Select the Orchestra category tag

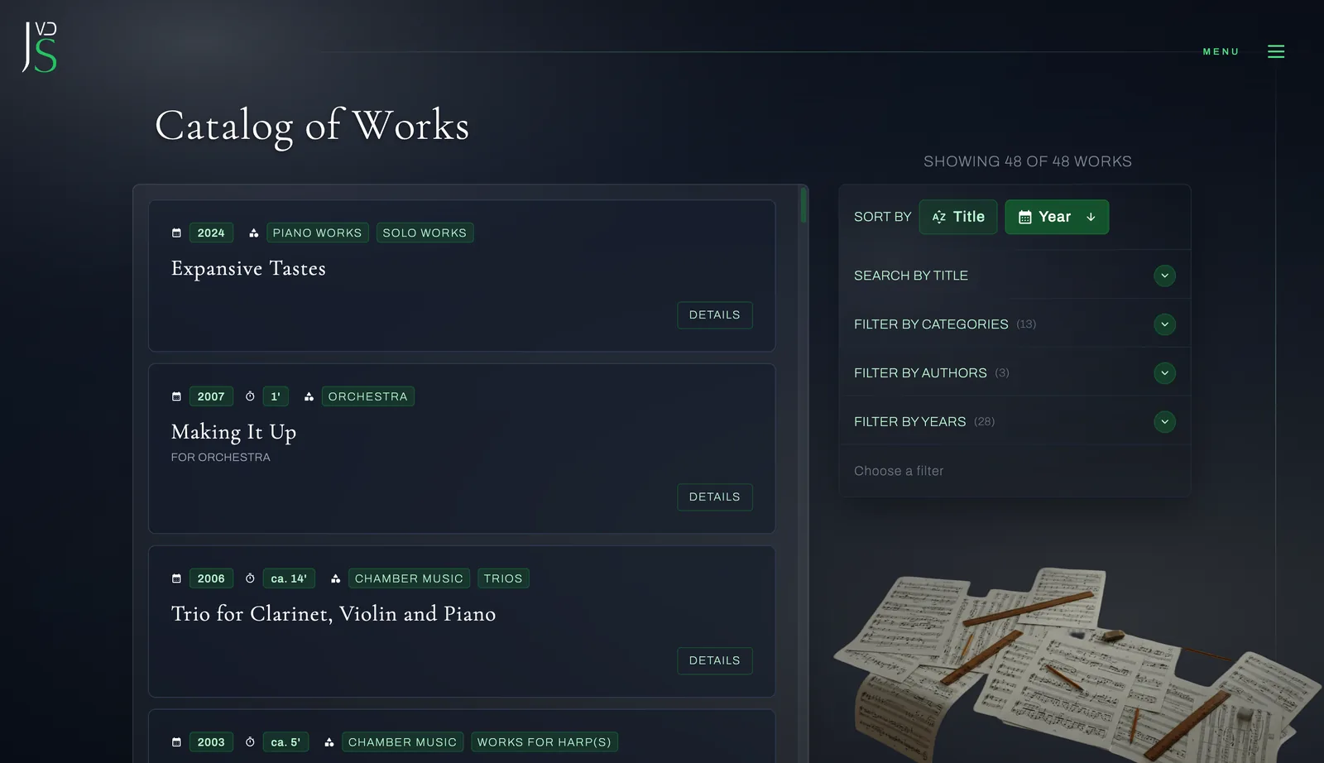coord(368,397)
